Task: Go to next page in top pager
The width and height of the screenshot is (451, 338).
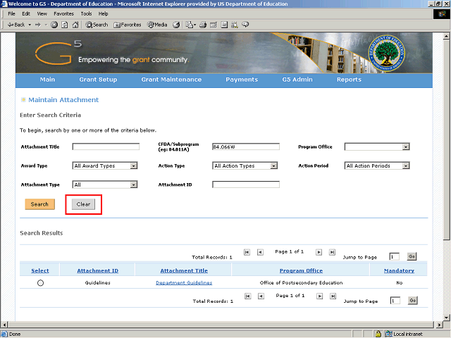Action: 319,252
